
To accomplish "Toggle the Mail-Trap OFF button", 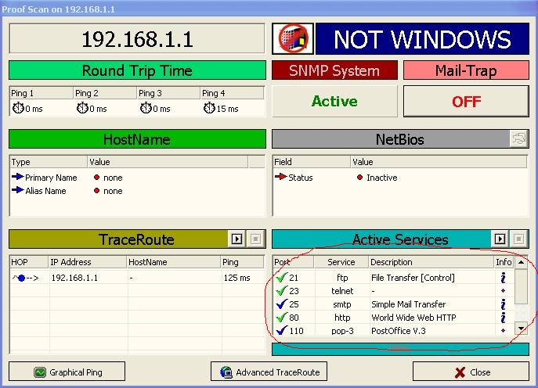I will coord(466,102).
